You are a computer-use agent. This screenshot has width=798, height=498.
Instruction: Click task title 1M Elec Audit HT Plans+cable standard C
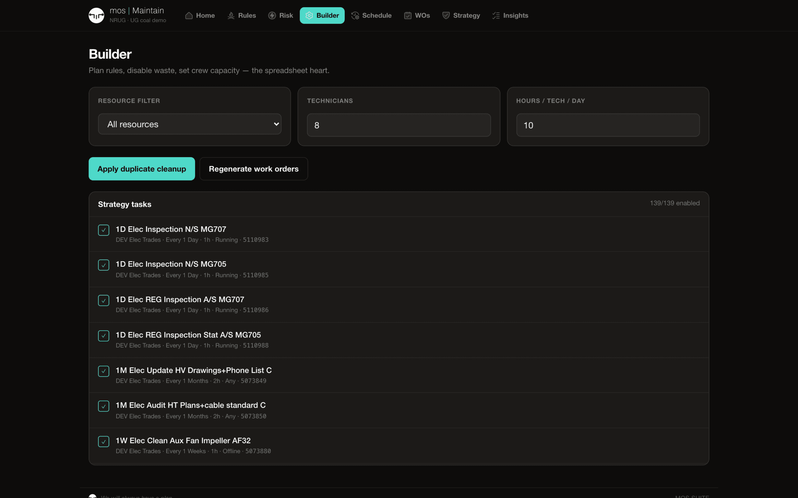[190, 406]
